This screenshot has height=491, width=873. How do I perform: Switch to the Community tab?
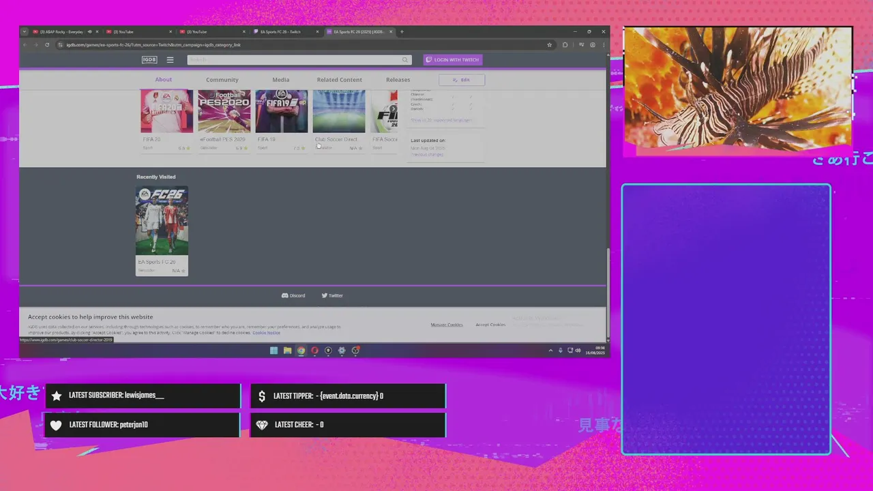pyautogui.click(x=222, y=80)
